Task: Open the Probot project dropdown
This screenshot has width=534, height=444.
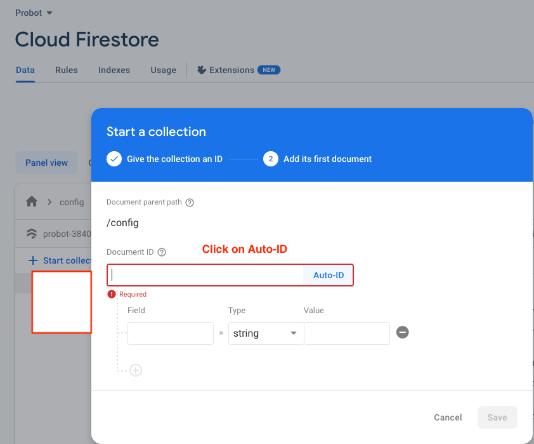Action: pyautogui.click(x=34, y=13)
